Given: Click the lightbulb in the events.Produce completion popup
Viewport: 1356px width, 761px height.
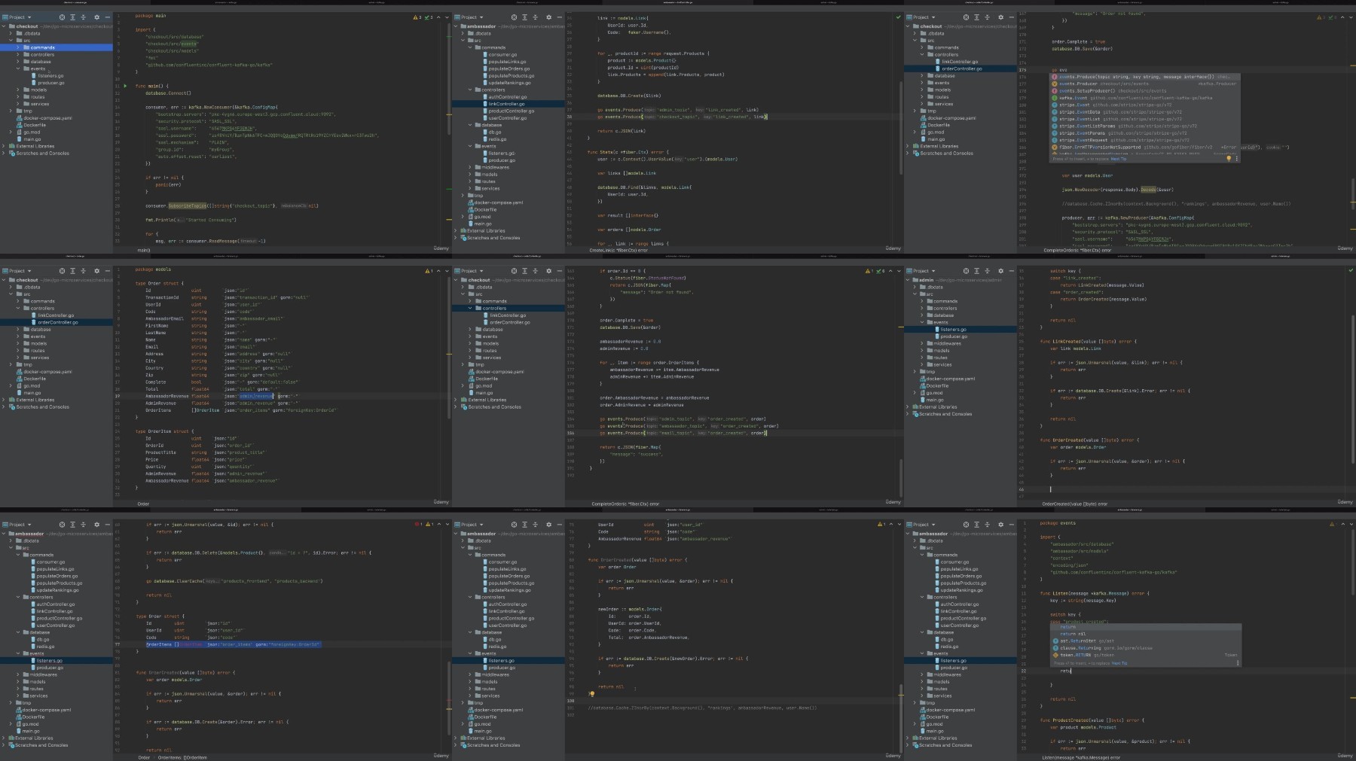Looking at the screenshot, I should tap(1229, 159).
